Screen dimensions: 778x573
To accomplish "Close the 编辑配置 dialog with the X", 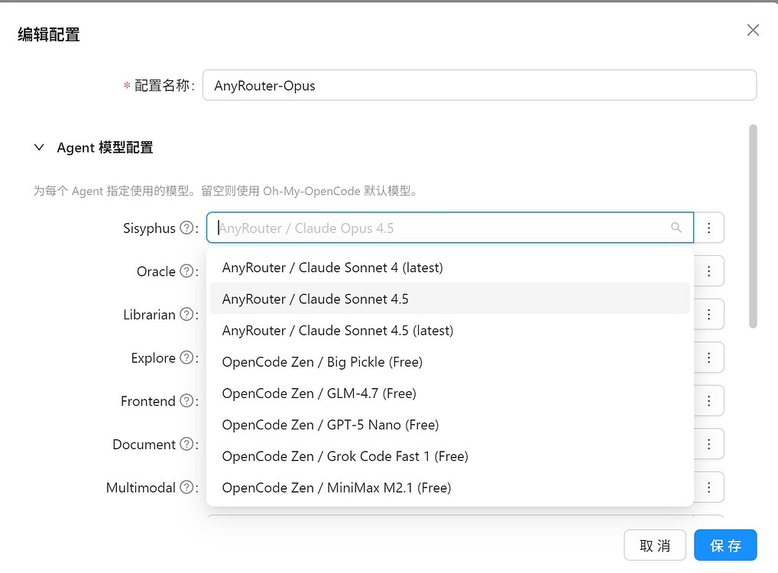I will point(753,31).
